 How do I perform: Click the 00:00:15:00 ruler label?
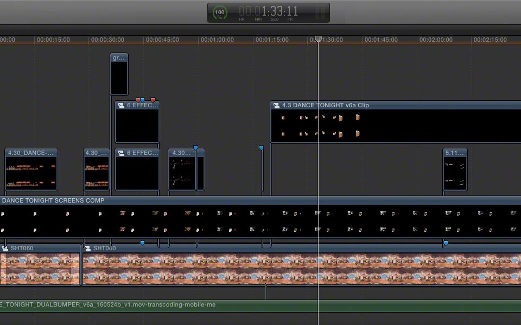(53, 40)
